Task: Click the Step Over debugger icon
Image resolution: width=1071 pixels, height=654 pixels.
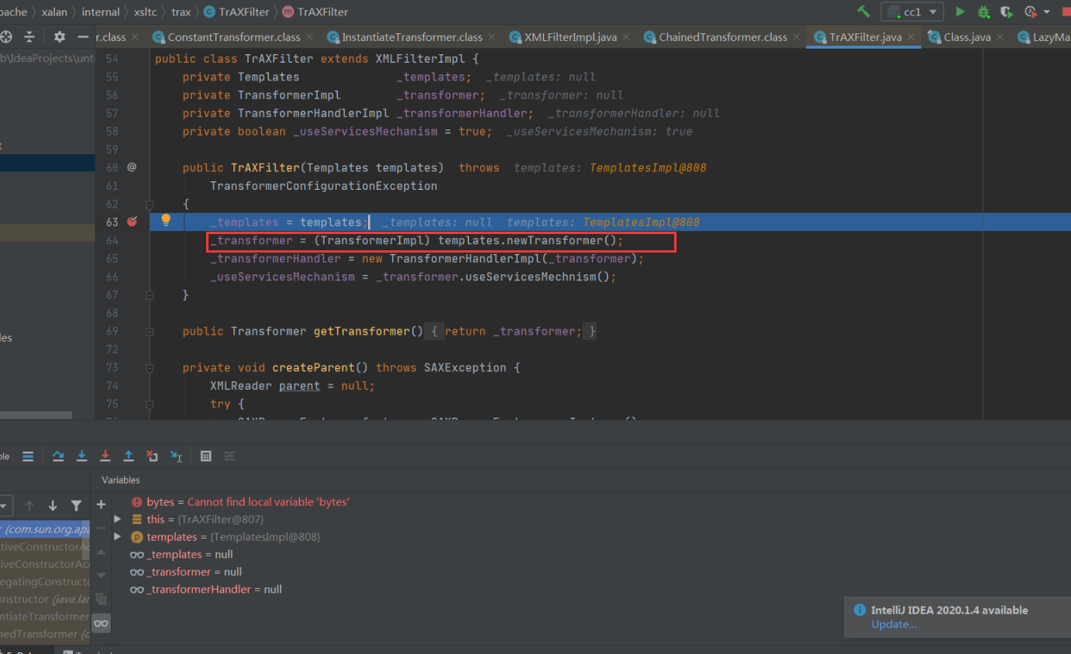Action: 58,456
